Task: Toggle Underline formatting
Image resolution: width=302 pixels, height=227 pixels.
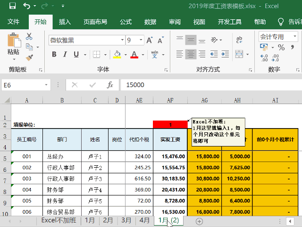Action: [x=76, y=55]
